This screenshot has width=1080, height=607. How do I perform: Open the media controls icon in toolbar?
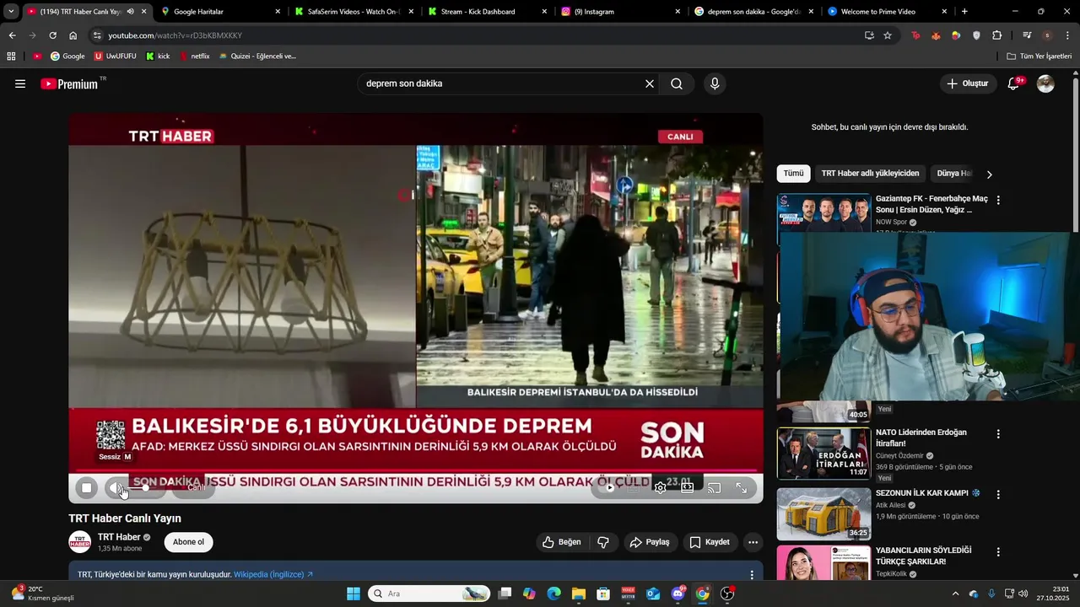point(1027,35)
